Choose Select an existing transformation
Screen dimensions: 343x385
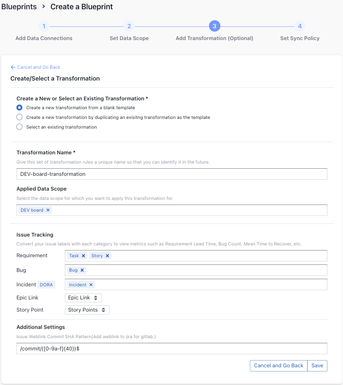[19, 127]
